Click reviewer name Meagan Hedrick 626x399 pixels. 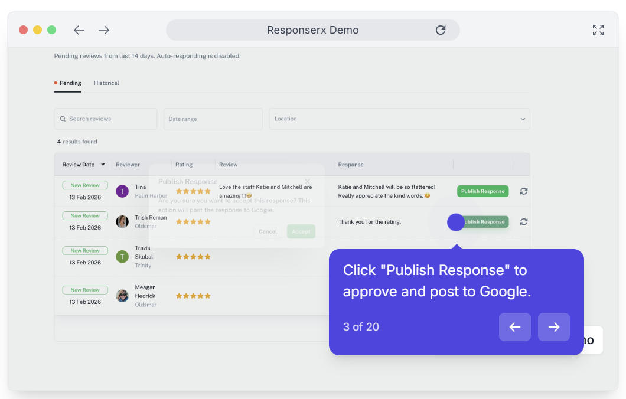coord(145,292)
